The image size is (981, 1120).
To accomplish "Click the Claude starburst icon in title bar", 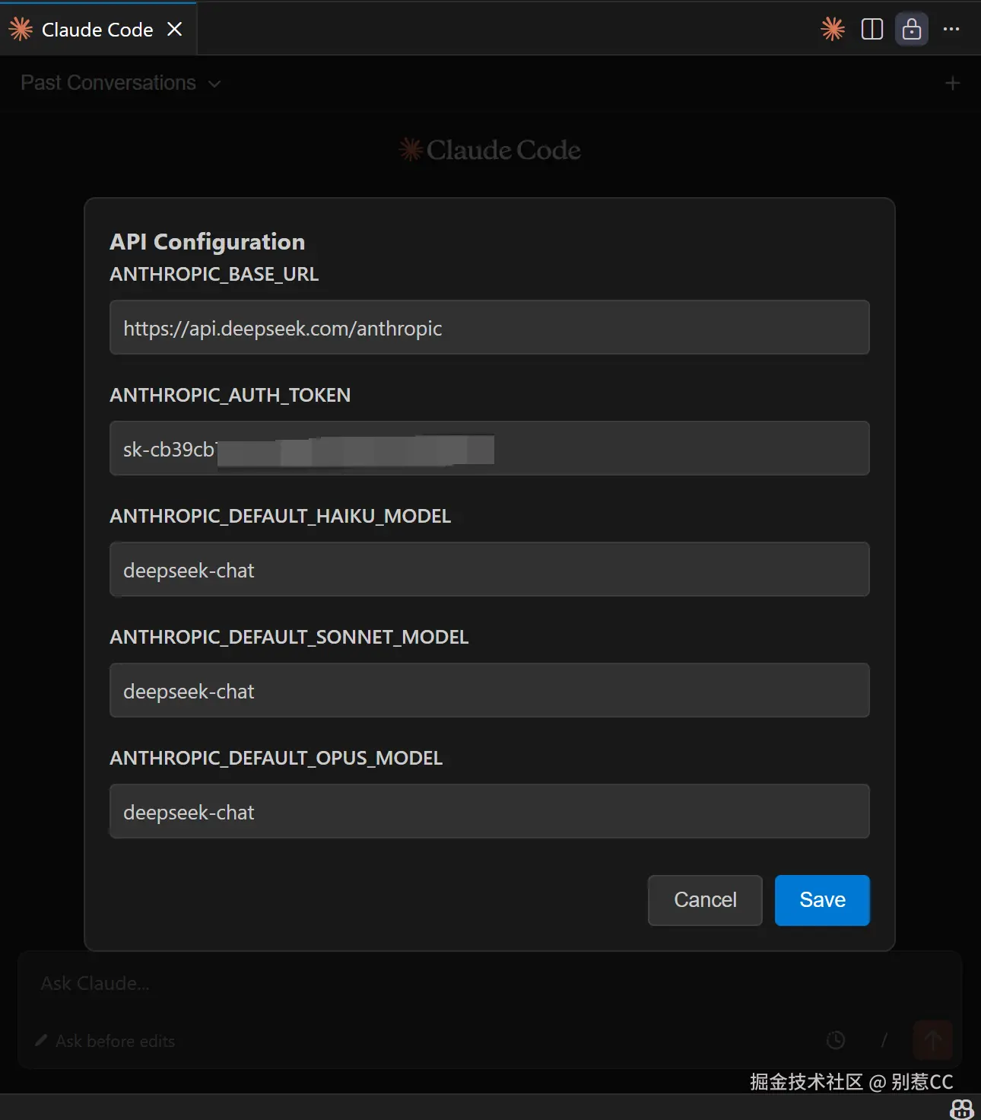I will [833, 30].
